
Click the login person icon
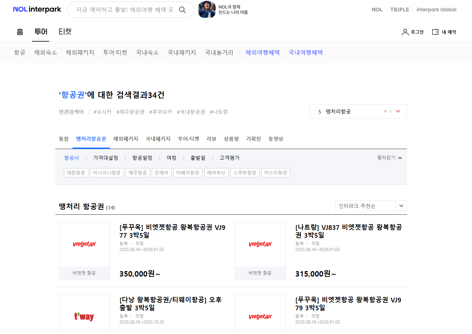(x=405, y=32)
